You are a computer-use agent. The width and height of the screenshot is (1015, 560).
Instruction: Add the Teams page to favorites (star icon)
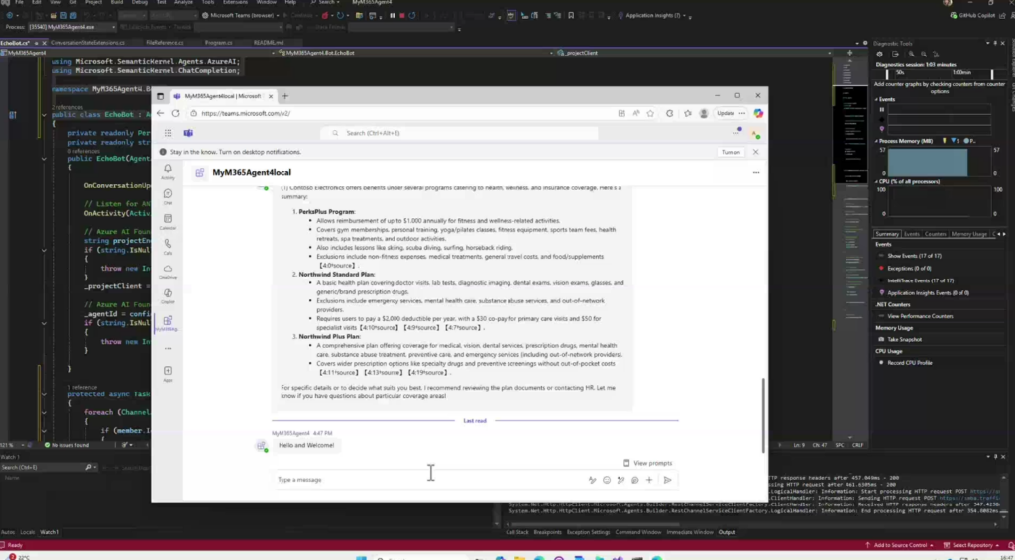[650, 113]
